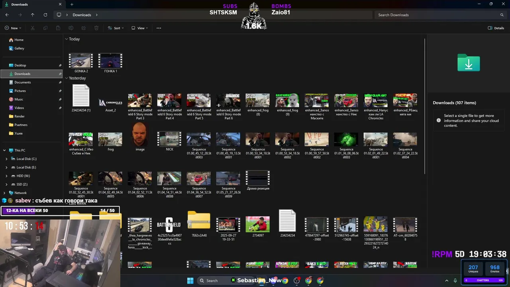Select the 7E62v2A48 zip folder

(199, 224)
